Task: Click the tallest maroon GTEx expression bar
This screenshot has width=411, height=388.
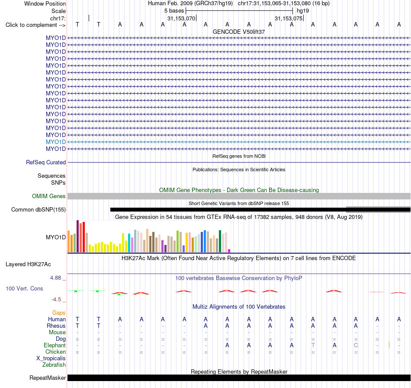Action: (77, 236)
